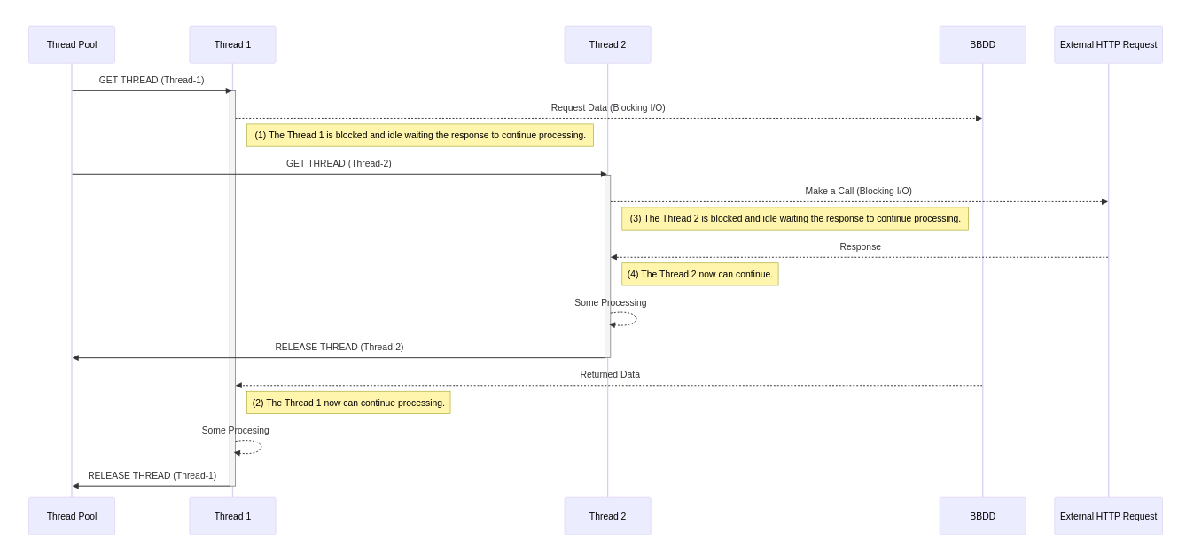Viewport: 1186px width, 555px height.
Task: Select the Thread 1 box at bottom
Action: 232,516
